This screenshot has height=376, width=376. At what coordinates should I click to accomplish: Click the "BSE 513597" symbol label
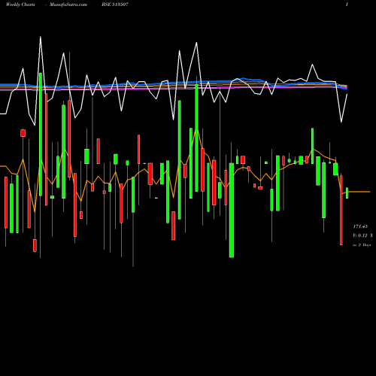click(x=115, y=5)
